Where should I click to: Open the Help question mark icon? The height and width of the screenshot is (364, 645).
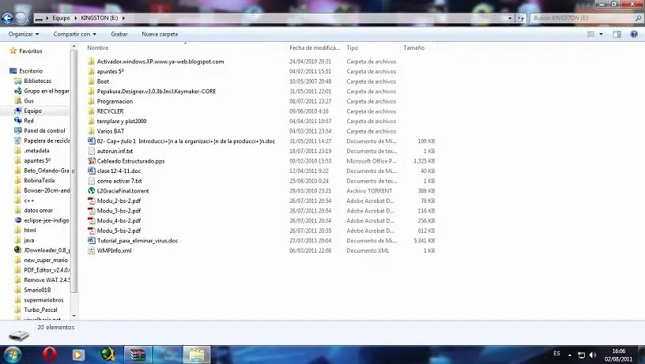click(x=634, y=34)
